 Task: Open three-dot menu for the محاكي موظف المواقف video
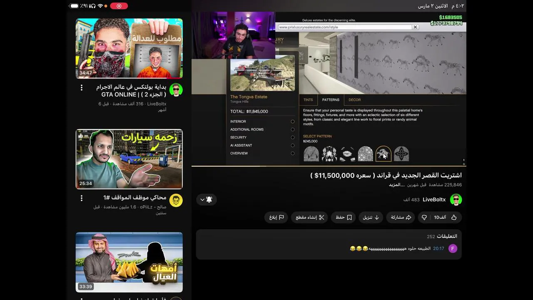pyautogui.click(x=82, y=198)
